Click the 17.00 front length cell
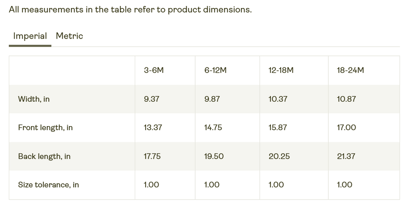Image resolution: width=412 pixels, height=223 pixels. (x=346, y=128)
